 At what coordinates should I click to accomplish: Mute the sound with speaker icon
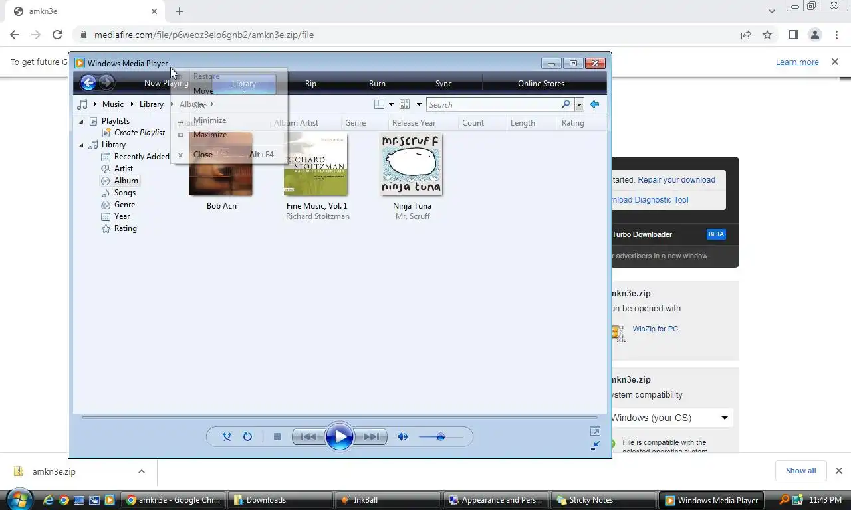coord(402,436)
